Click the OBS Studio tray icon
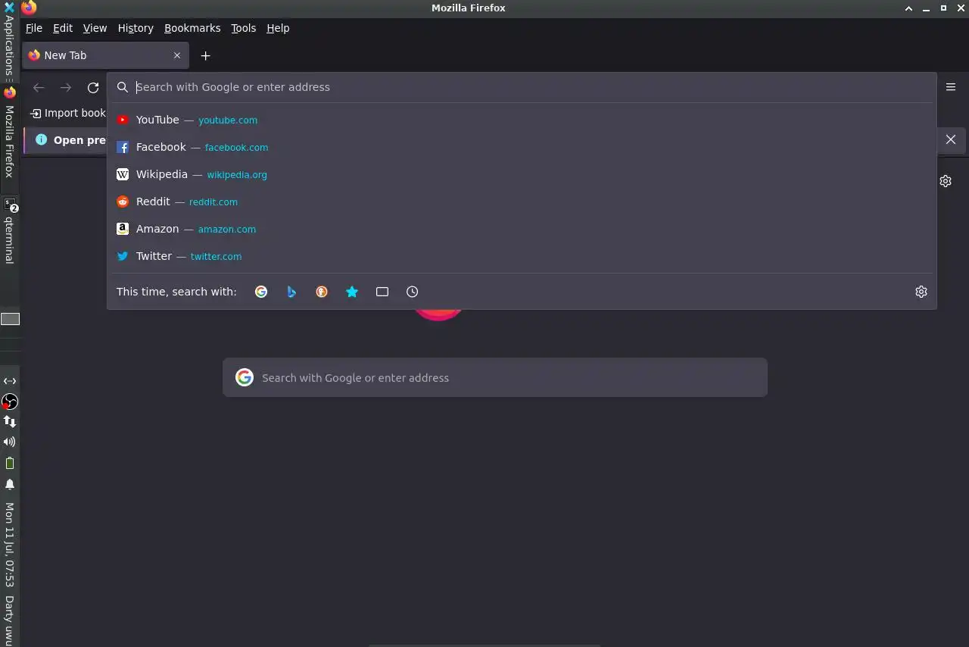Viewport: 969px width, 647px height. click(10, 402)
